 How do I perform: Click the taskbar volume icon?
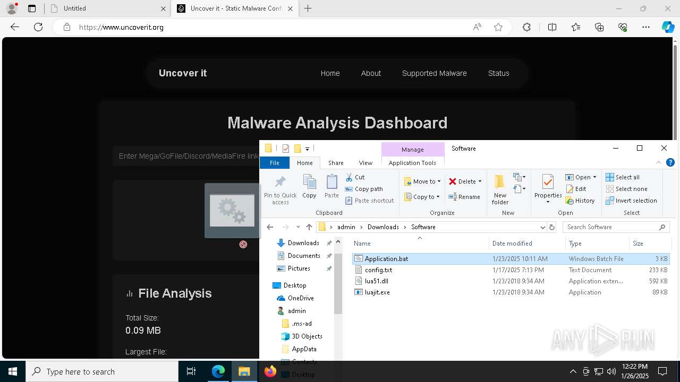click(611, 371)
